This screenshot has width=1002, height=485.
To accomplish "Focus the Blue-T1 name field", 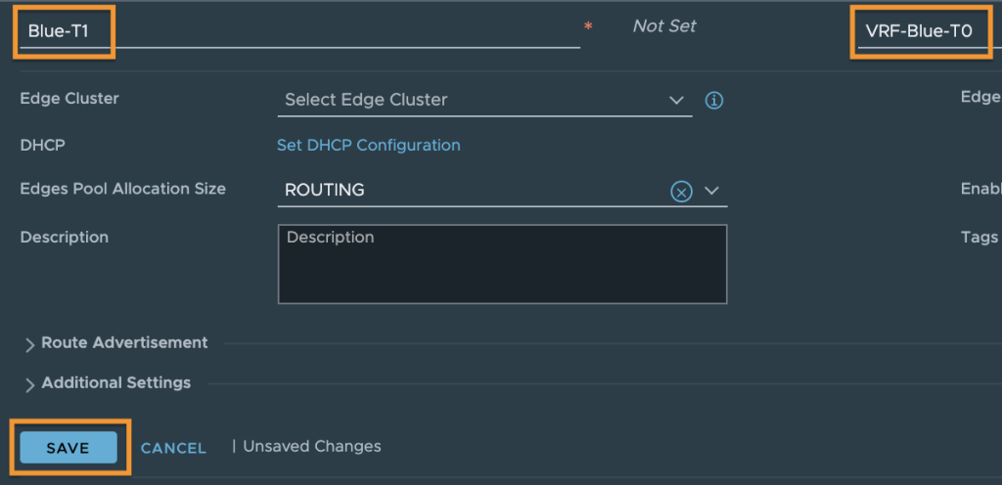I will click(x=299, y=32).
